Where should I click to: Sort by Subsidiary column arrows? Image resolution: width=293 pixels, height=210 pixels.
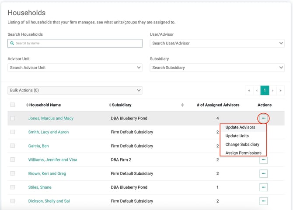(x=110, y=105)
